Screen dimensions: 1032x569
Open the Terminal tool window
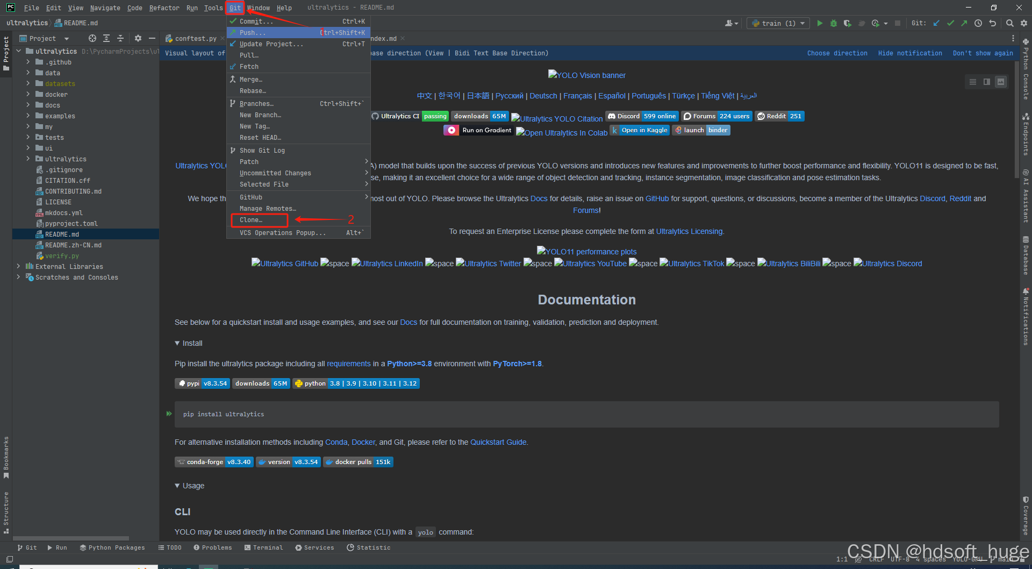click(263, 547)
